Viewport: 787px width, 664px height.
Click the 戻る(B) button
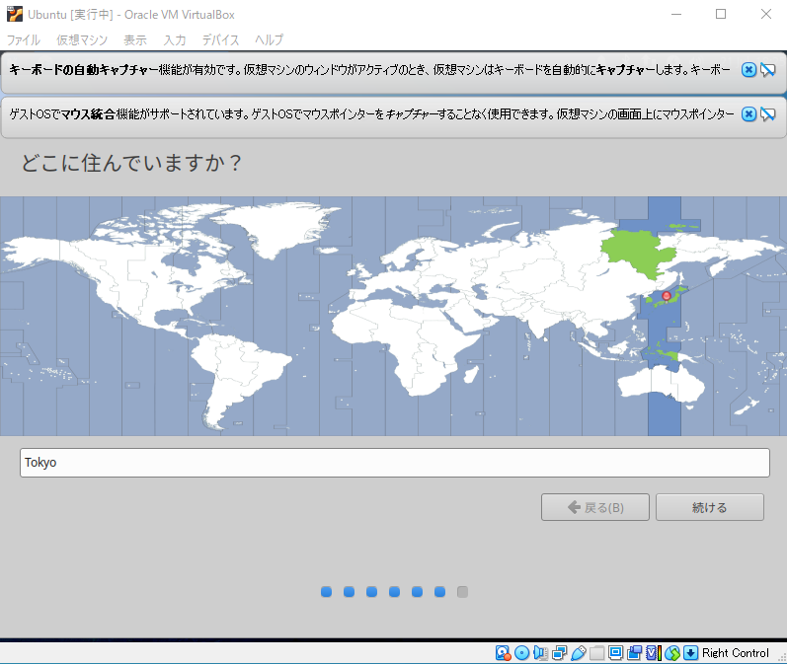pyautogui.click(x=595, y=507)
